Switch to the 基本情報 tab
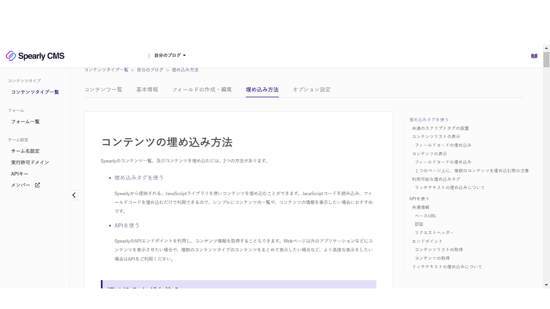 [x=147, y=90]
